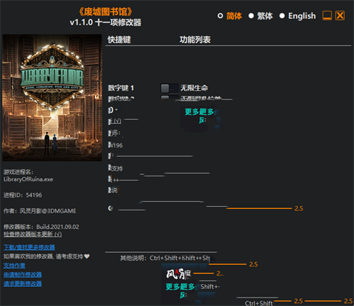The image size is (354, 306).
Task: Click the 功能列表 column header
Action: point(195,40)
